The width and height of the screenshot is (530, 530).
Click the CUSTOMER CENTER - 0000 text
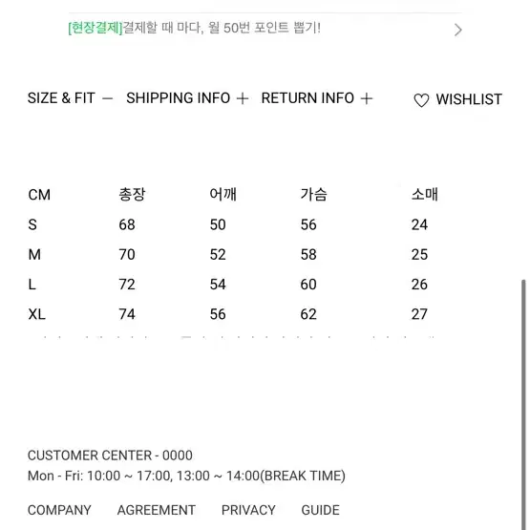110,456
